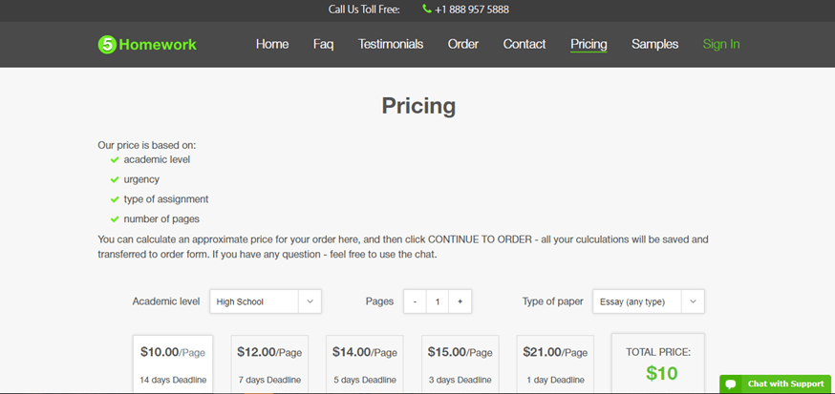The height and width of the screenshot is (394, 835).
Task: Increase pages with the plus button
Action: (460, 301)
